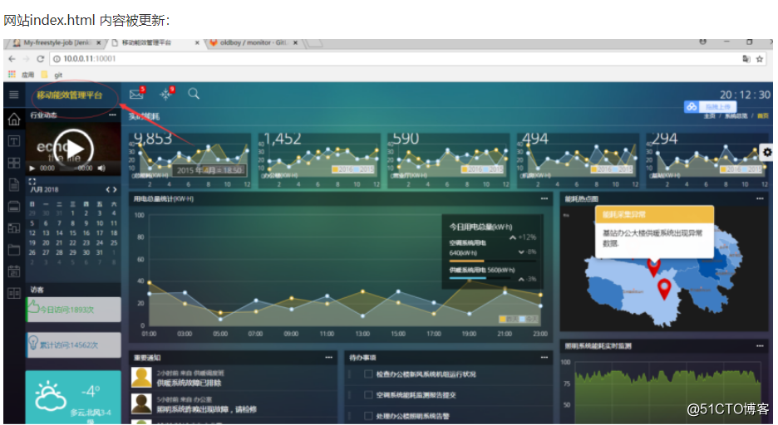Toggle the 2016 legend swatch in 1,452 chart
778x425 pixels.
tap(336, 169)
